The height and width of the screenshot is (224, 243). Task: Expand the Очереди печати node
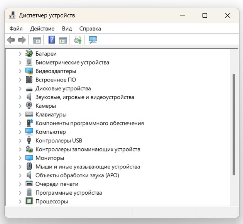pyautogui.click(x=20, y=184)
